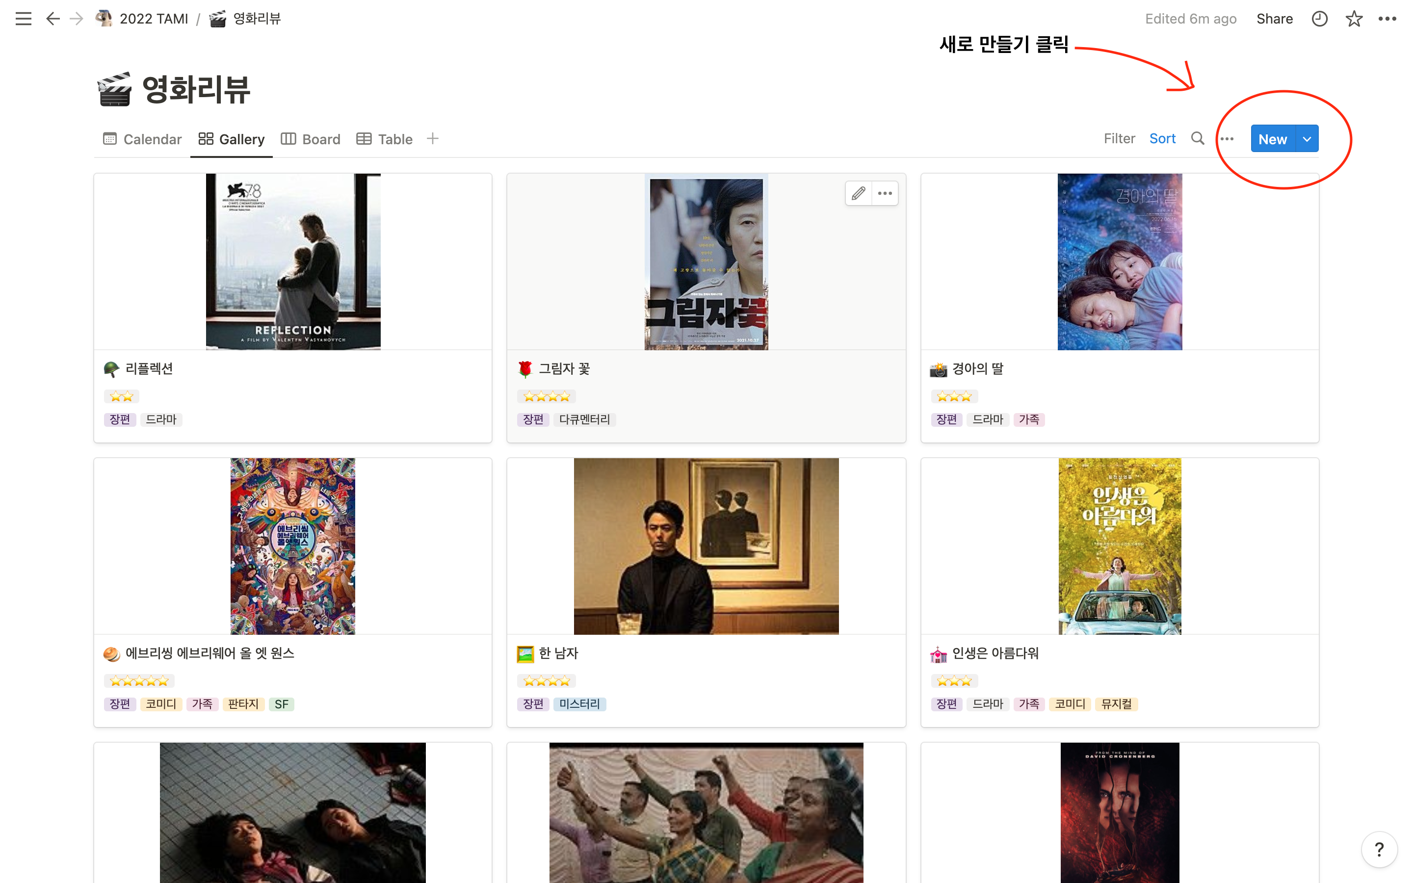This screenshot has height=883, width=1413.
Task: Favorite this page with the star icon
Action: click(1354, 19)
